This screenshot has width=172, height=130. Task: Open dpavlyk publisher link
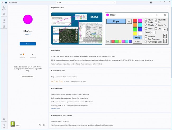28,34
